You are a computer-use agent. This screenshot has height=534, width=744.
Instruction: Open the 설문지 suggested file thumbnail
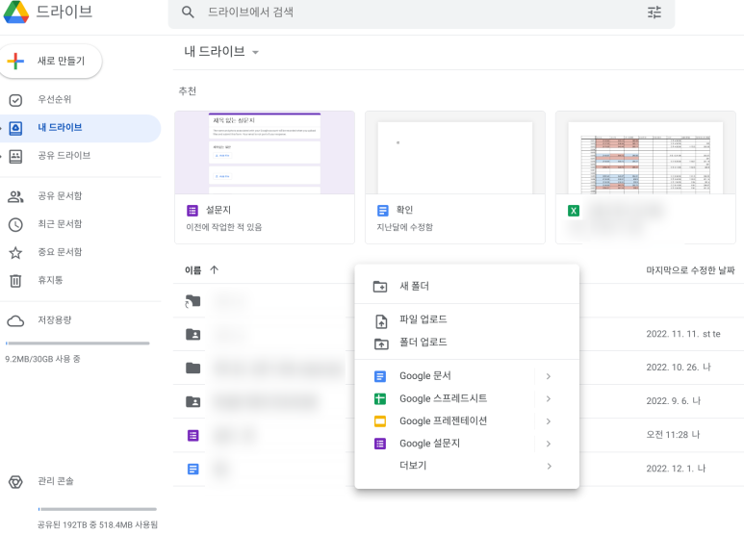coord(265,153)
